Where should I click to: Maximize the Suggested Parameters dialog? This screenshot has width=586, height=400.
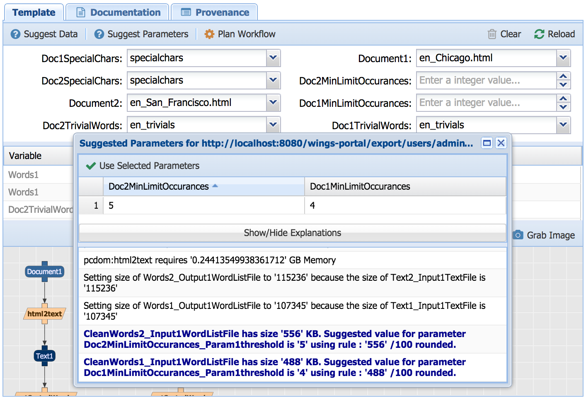(x=487, y=143)
